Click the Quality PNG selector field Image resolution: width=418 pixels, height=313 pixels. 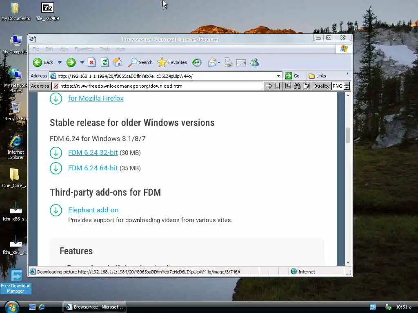tap(338, 86)
